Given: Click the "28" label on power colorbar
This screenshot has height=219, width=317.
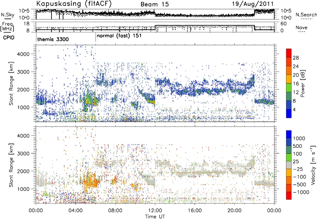Looking at the screenshot, I should (296, 58).
